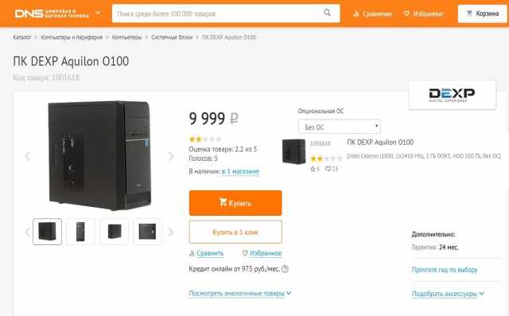
Task: Show previous product image with left arrow
Action: pos(28,156)
